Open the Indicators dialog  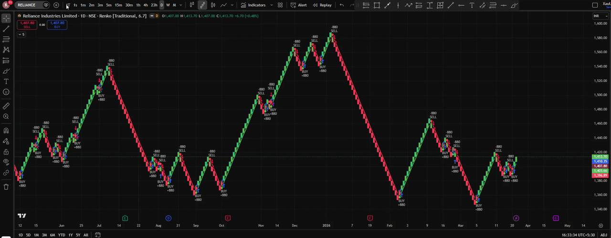click(253, 5)
